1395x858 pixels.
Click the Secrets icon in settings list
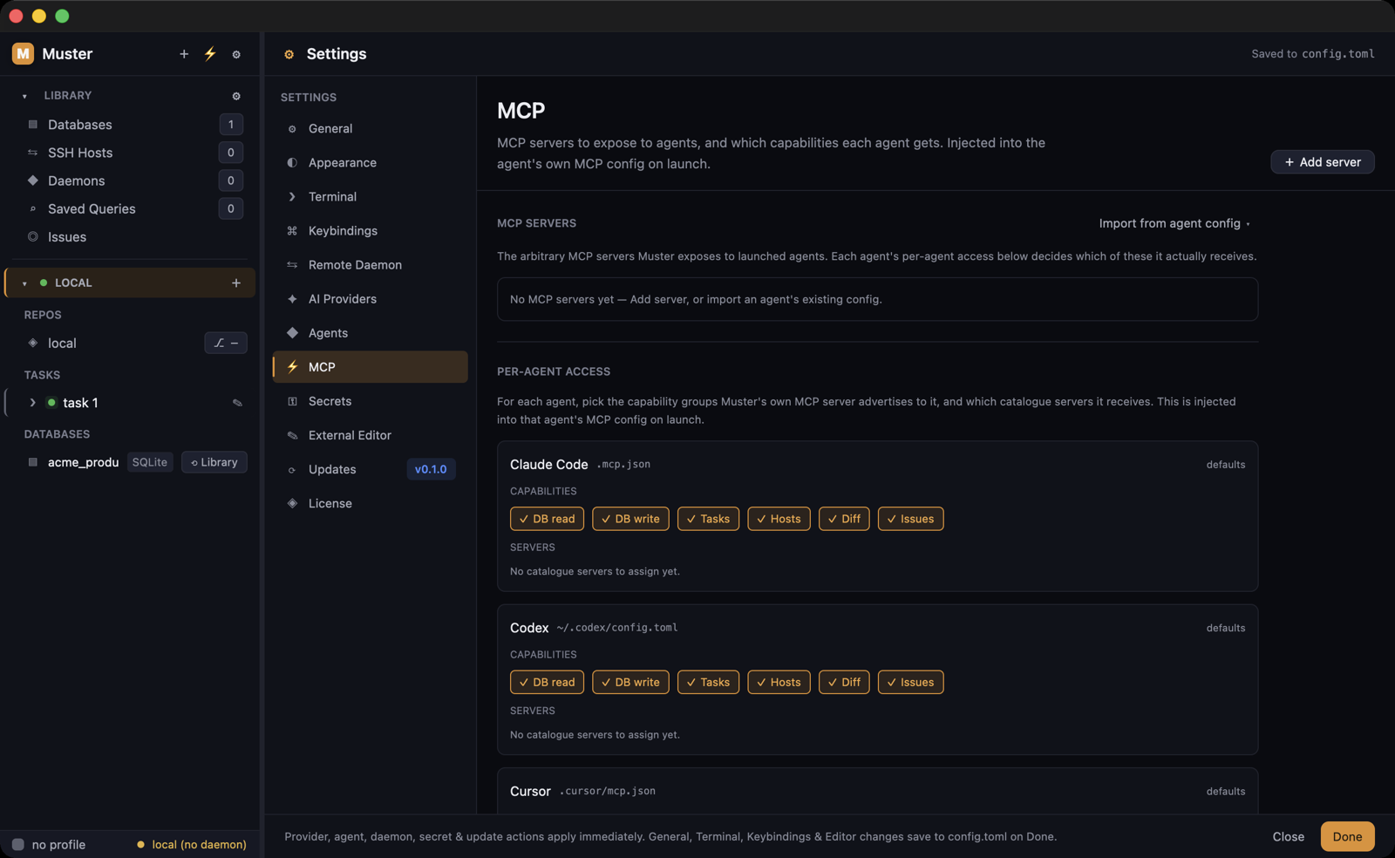(292, 401)
